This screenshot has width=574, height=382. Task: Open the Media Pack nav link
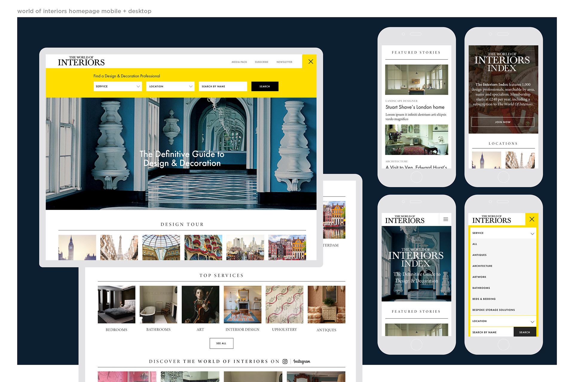tap(239, 62)
